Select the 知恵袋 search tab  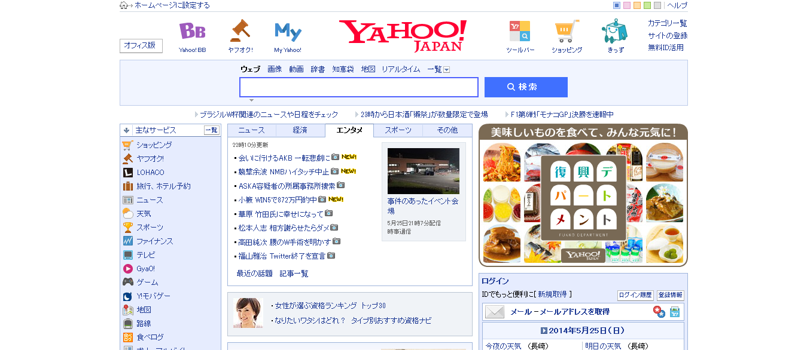point(343,69)
